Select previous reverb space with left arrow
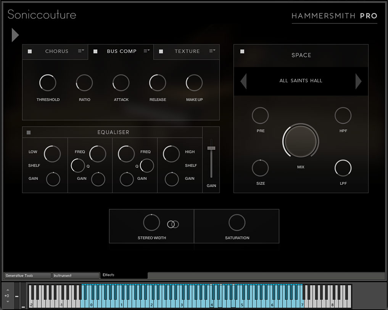The width and height of the screenshot is (388, 310). click(x=243, y=81)
